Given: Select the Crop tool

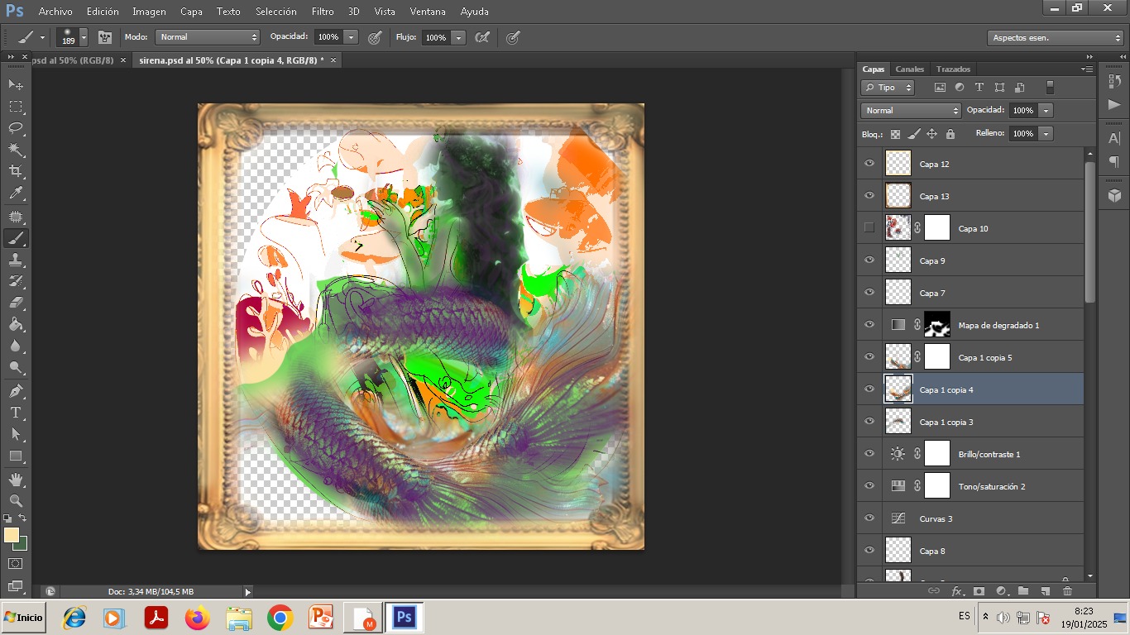Looking at the screenshot, I should pyautogui.click(x=16, y=171).
